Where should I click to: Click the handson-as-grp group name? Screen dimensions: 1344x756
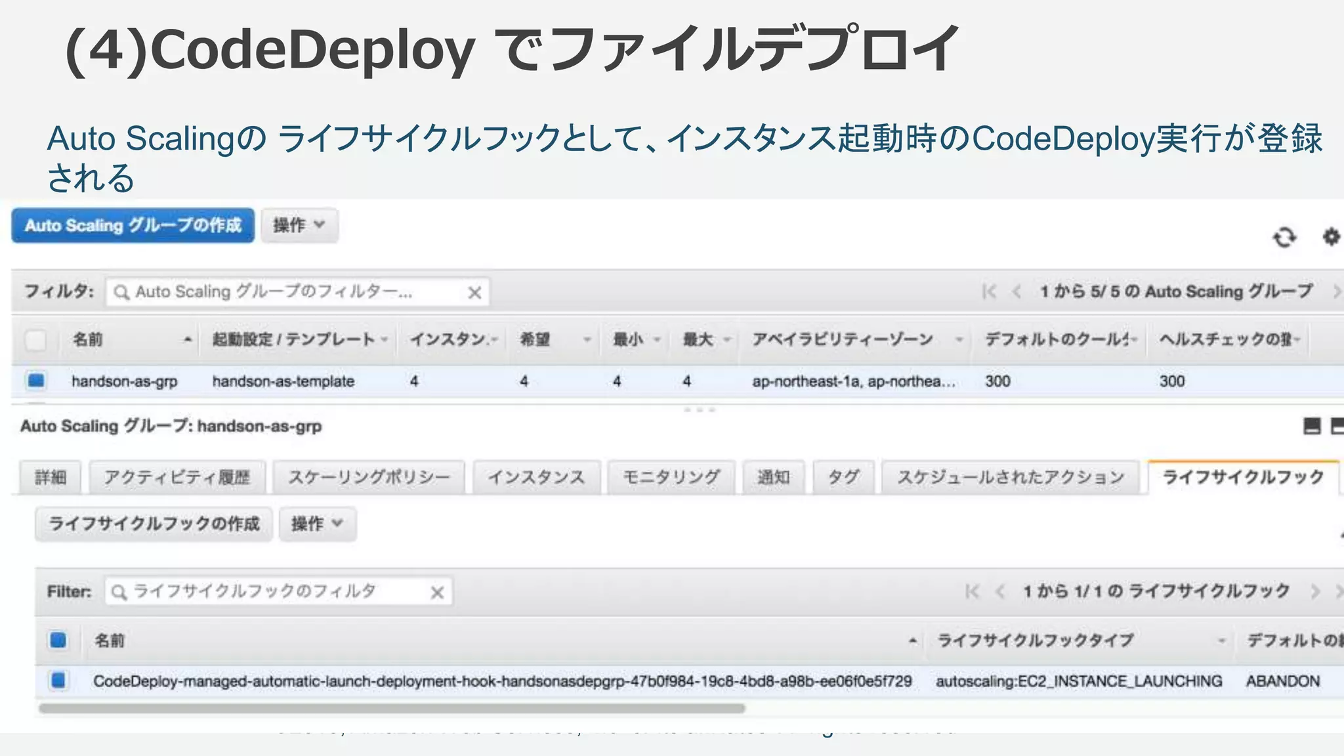(x=125, y=381)
